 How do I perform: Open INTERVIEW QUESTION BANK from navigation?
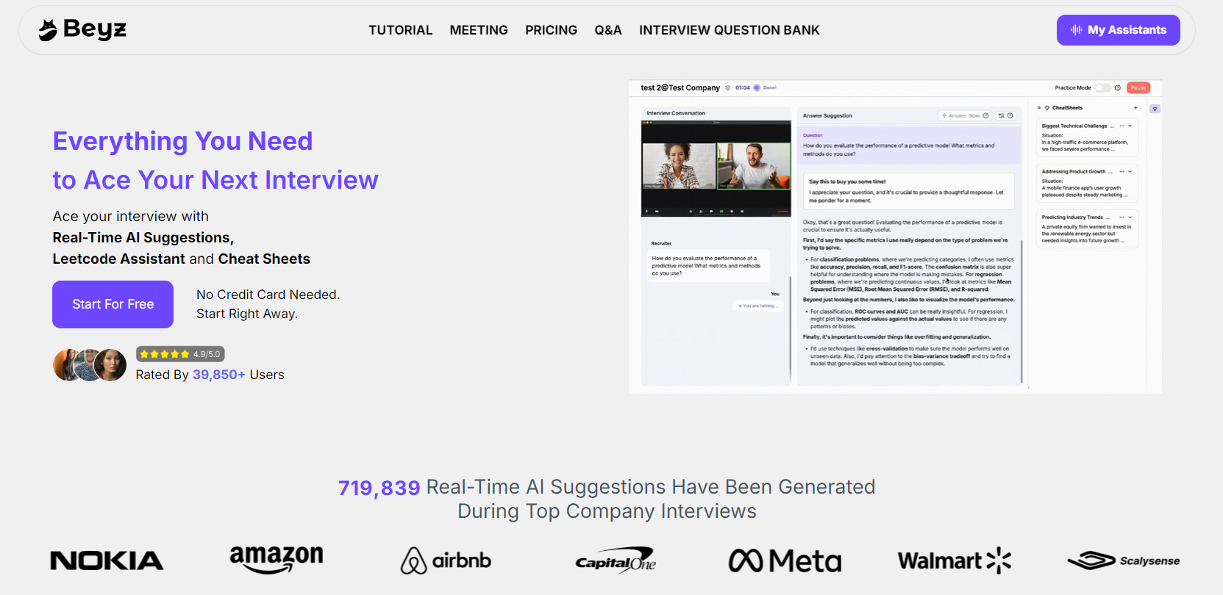point(729,30)
